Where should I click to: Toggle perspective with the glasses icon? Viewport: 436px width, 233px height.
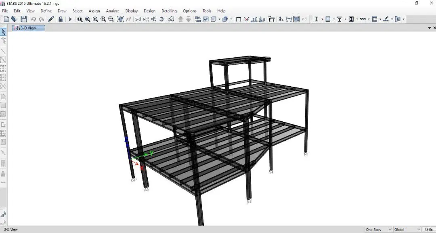(x=171, y=19)
